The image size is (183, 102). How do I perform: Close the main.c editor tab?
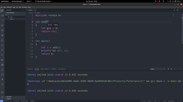pyautogui.click(x=35, y=10)
